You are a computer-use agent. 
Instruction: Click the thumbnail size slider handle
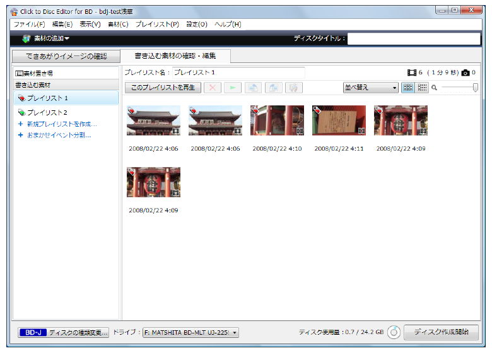(x=476, y=88)
